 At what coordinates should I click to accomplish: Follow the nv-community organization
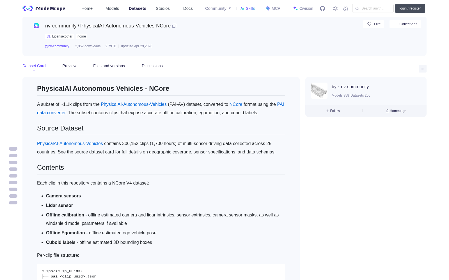[x=333, y=111]
